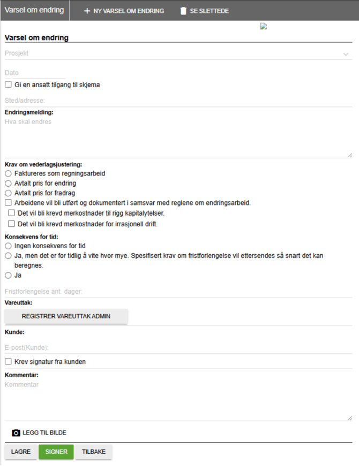Select Avtalt pris for endring

(x=8, y=183)
